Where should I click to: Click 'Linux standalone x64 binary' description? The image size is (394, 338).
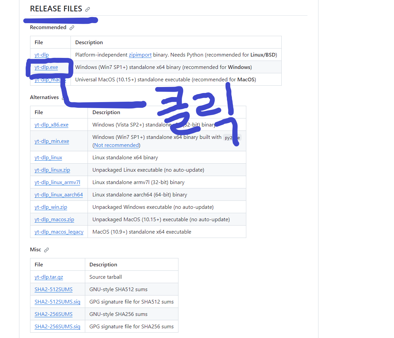tap(125, 157)
